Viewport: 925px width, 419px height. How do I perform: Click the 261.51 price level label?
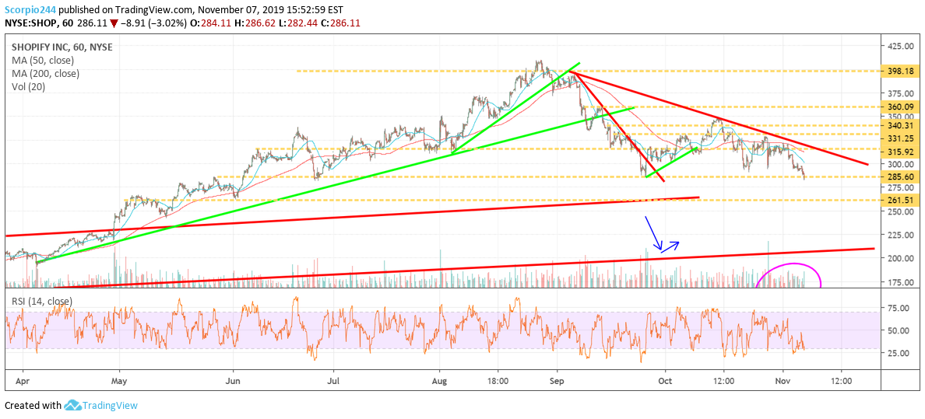pos(900,200)
